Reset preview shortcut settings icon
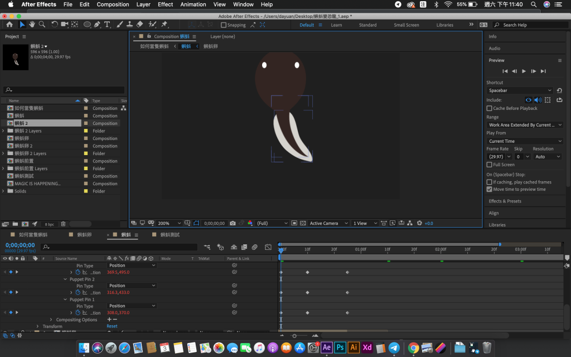 pos(559,90)
